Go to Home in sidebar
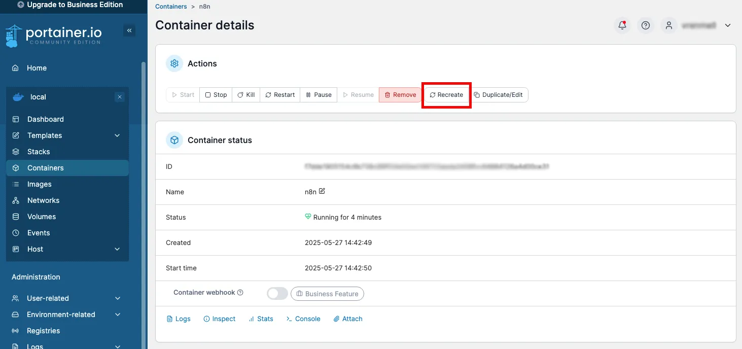742x349 pixels. 37,68
